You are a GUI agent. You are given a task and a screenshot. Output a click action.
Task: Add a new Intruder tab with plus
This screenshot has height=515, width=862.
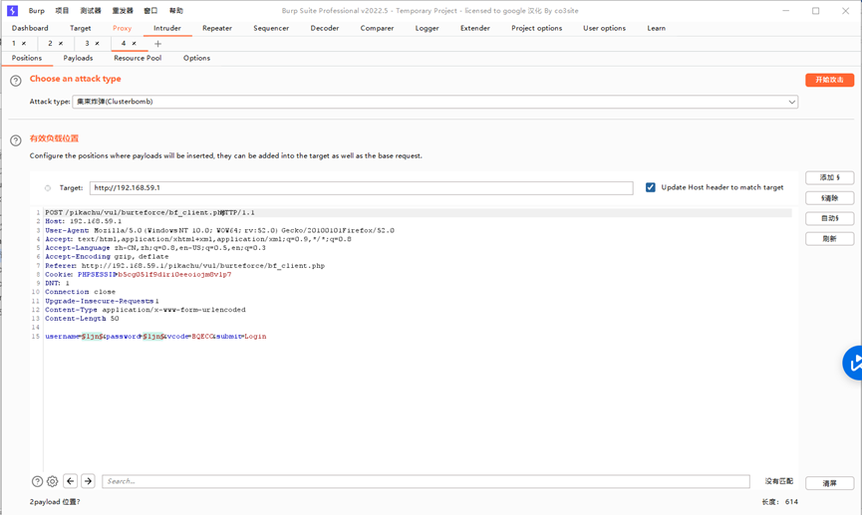pyautogui.click(x=157, y=44)
